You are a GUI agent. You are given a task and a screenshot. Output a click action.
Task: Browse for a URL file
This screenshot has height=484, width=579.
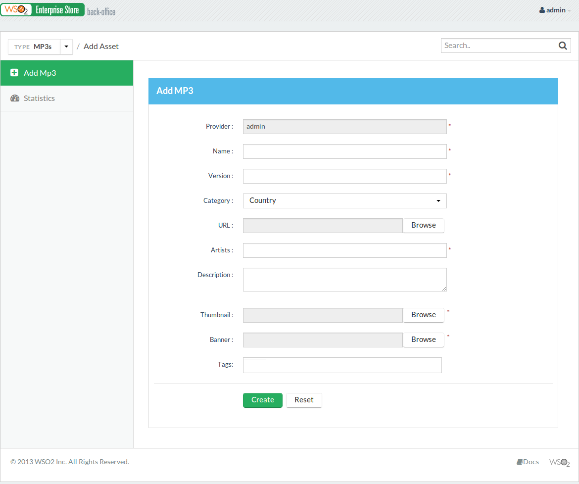click(423, 225)
